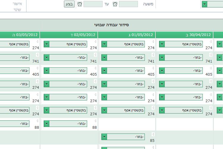Open the -בחר- dropdown in the 405 row under 30/04/2012
The width and height of the screenshot is (223, 149).
pos(162,71)
